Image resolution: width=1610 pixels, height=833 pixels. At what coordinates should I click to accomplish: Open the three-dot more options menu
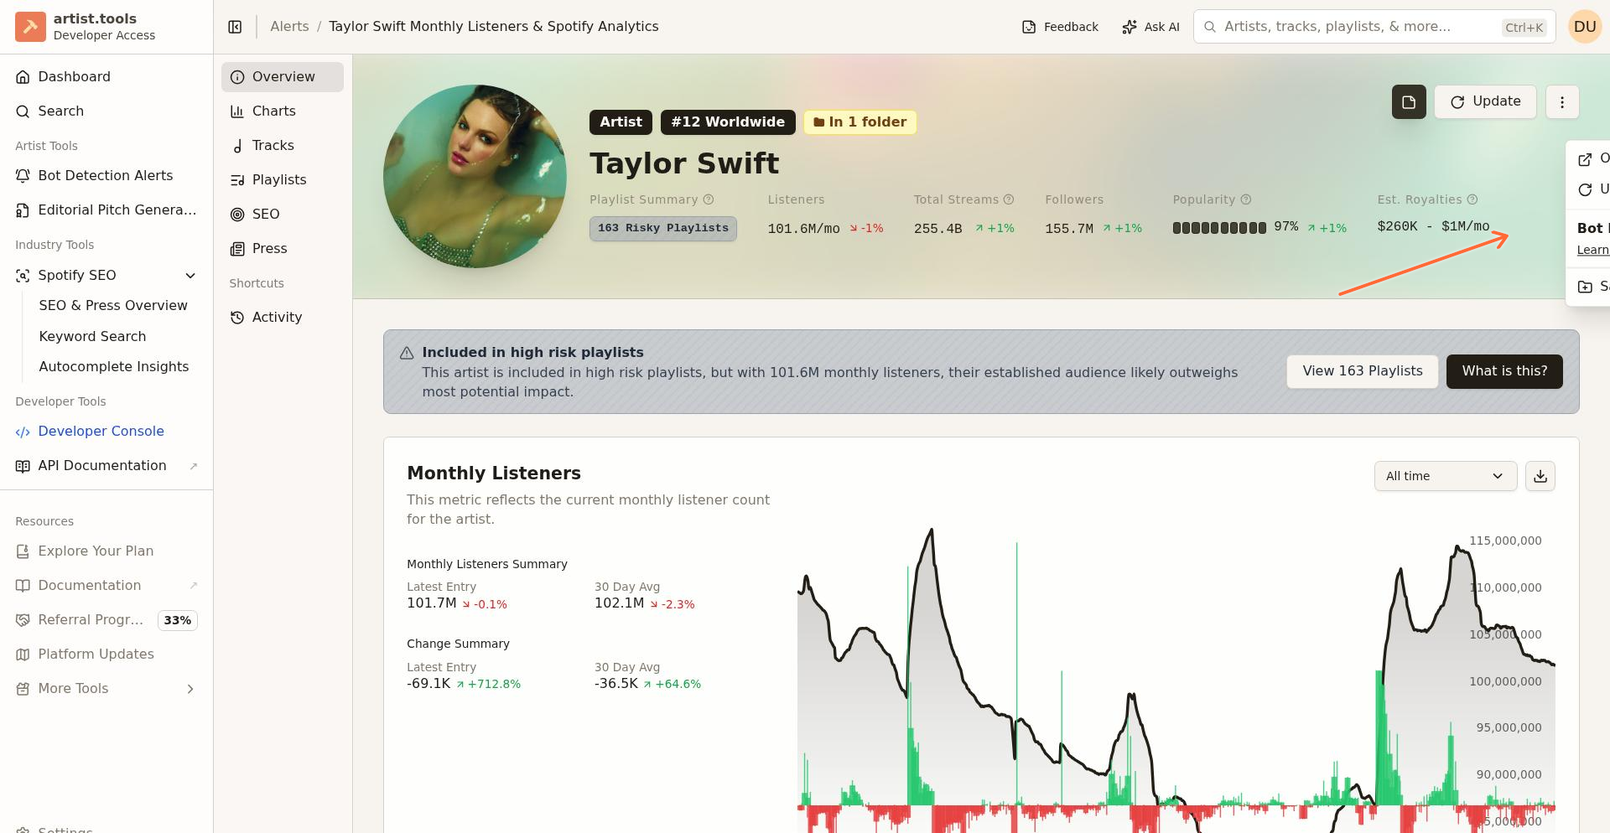(x=1562, y=102)
